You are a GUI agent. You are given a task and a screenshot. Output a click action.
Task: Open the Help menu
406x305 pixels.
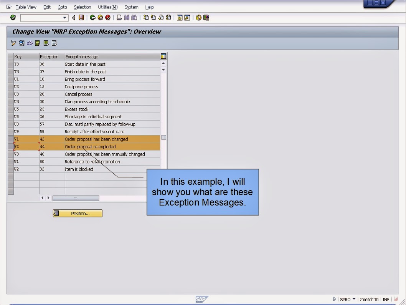point(149,7)
